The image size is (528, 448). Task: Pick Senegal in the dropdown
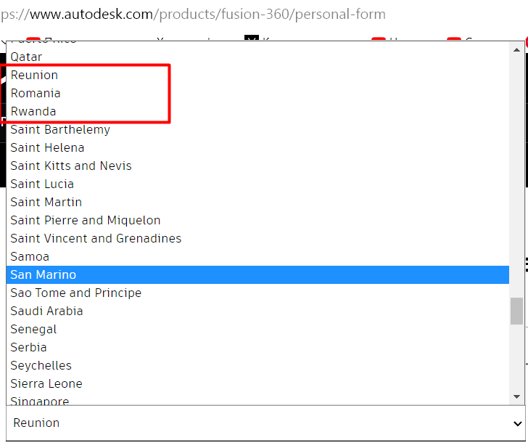pos(33,329)
